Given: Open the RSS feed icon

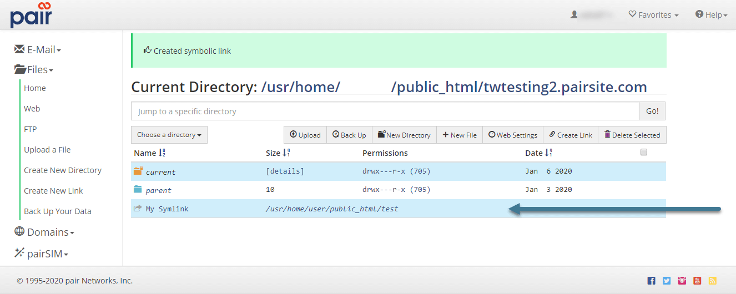Looking at the screenshot, I should (x=713, y=281).
